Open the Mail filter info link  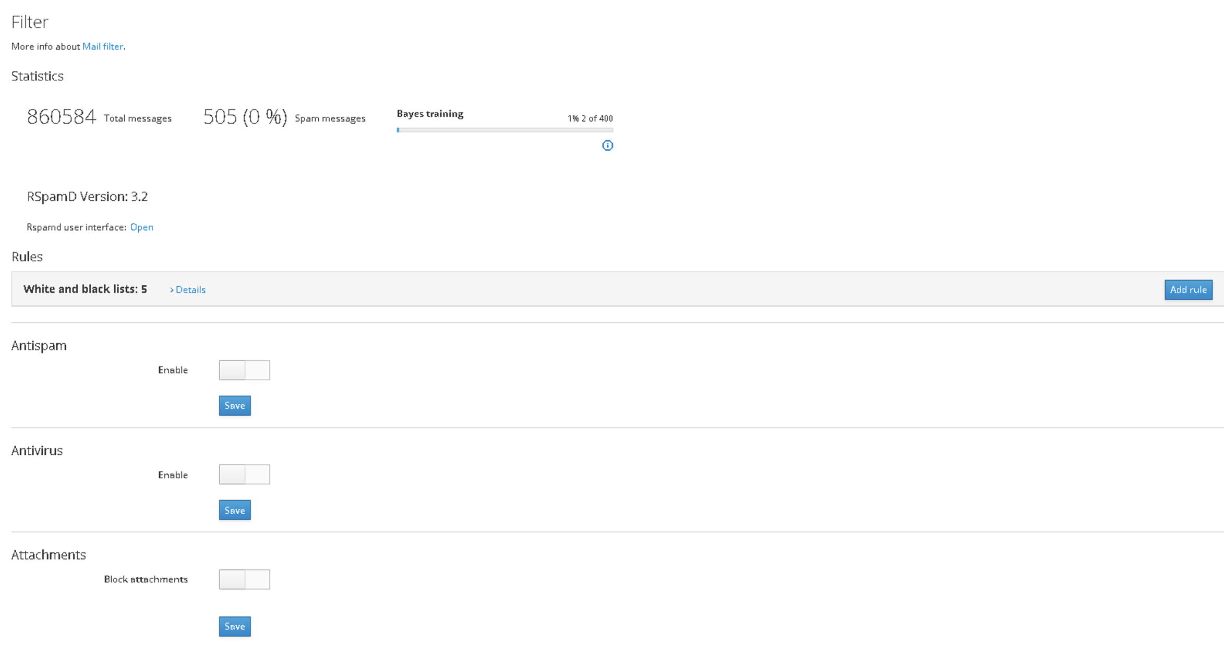103,46
